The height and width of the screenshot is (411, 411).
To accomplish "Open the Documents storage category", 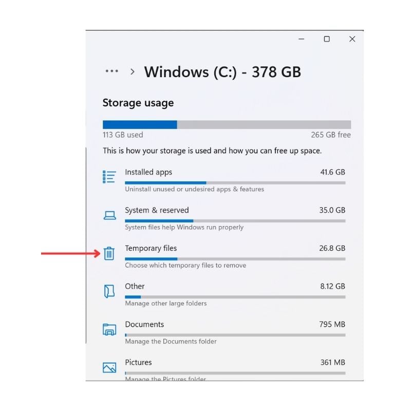I will 144,324.
